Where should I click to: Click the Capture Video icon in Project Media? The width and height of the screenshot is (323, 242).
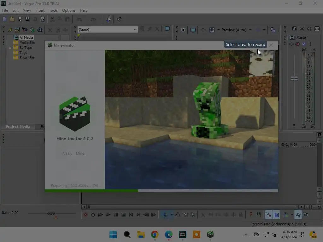pos(17,30)
